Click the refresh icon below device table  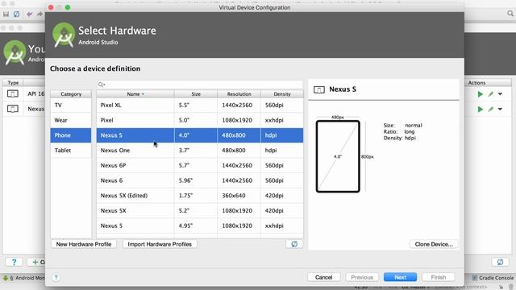click(x=294, y=244)
